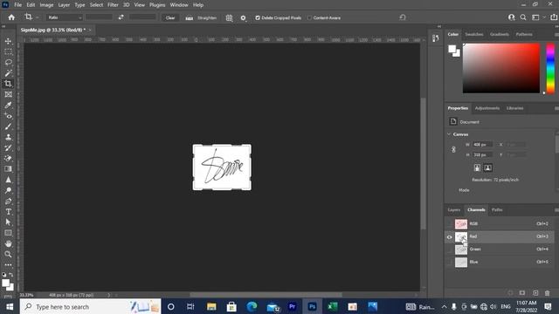Image resolution: width=559 pixels, height=314 pixels.
Task: Create new channel in Channels panel
Action: coord(535,293)
